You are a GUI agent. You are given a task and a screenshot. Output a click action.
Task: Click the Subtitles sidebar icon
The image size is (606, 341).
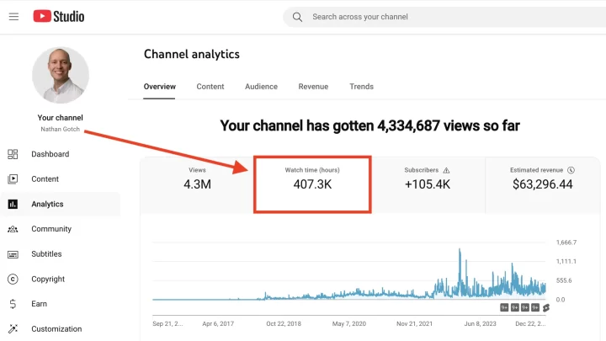tap(13, 254)
